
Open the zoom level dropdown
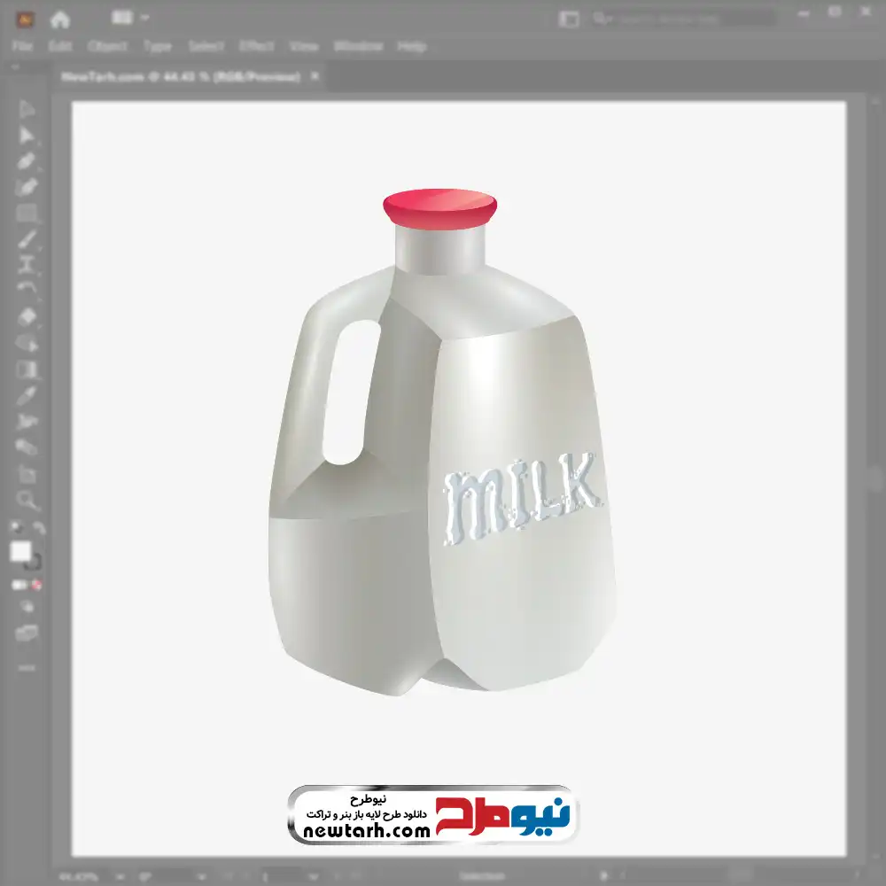pyautogui.click(x=119, y=876)
